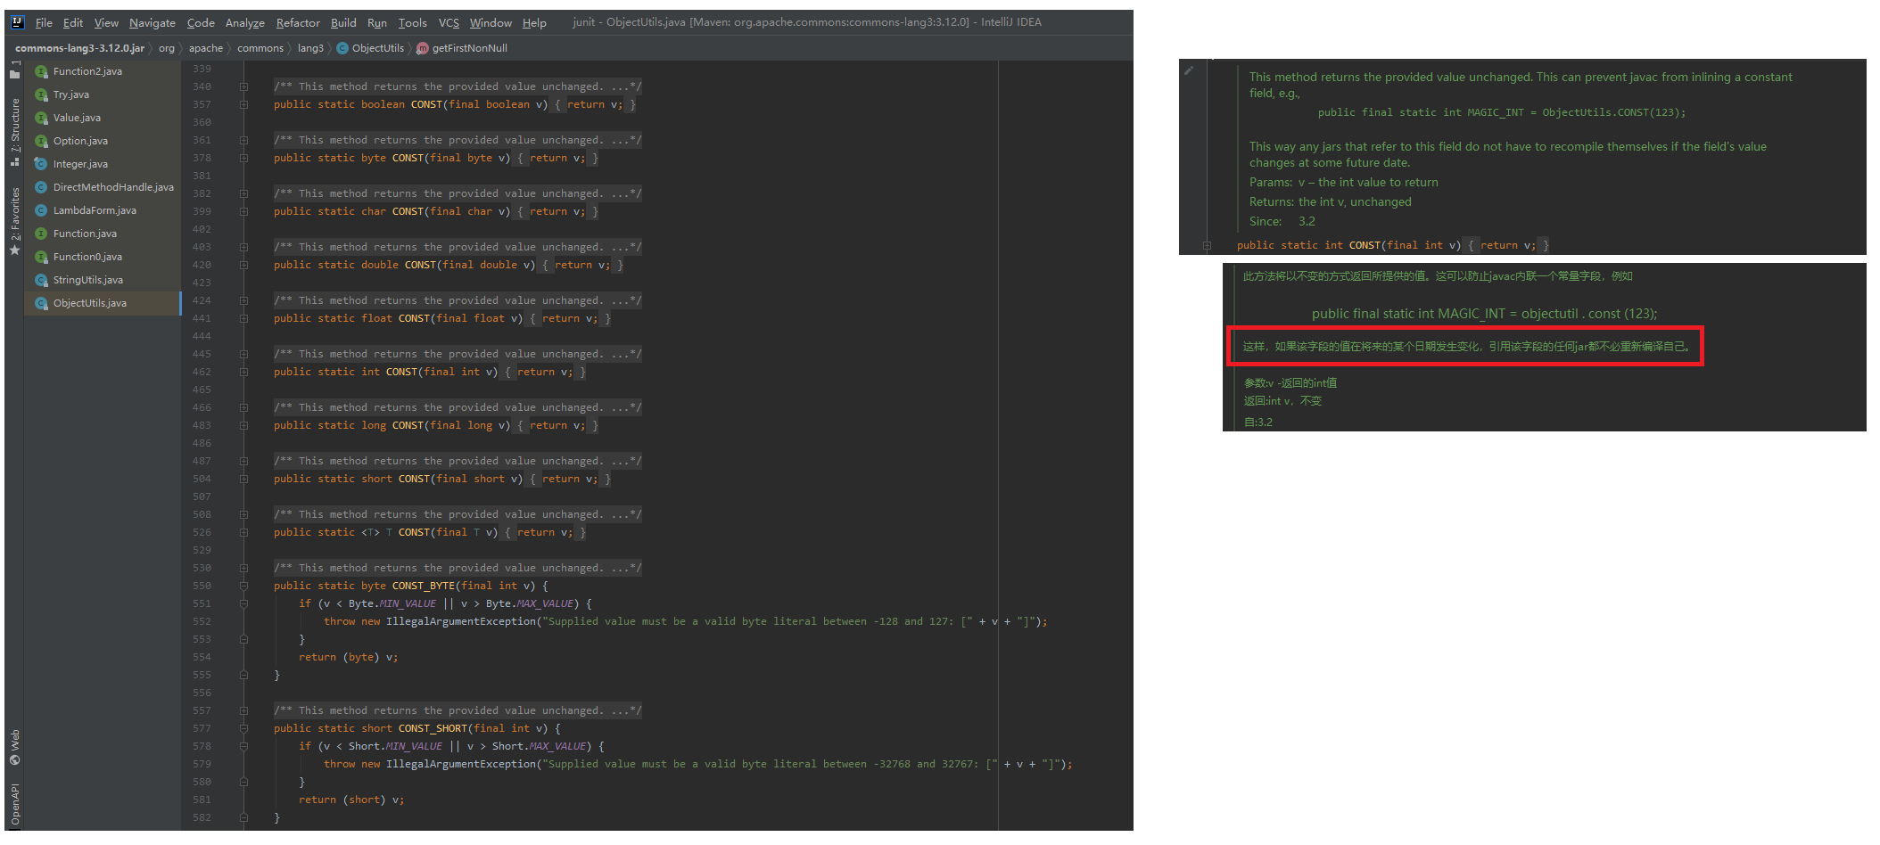The image size is (1880, 845).
Task: Click the pencil edit icon in doc popup
Action: coord(1189,70)
